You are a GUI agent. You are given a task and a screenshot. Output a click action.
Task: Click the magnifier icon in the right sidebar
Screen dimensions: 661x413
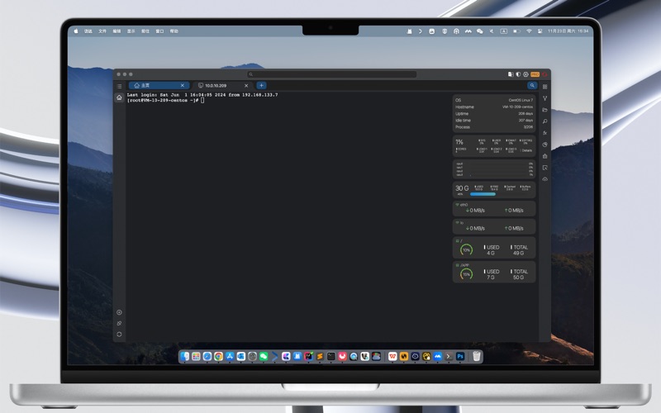point(544,121)
